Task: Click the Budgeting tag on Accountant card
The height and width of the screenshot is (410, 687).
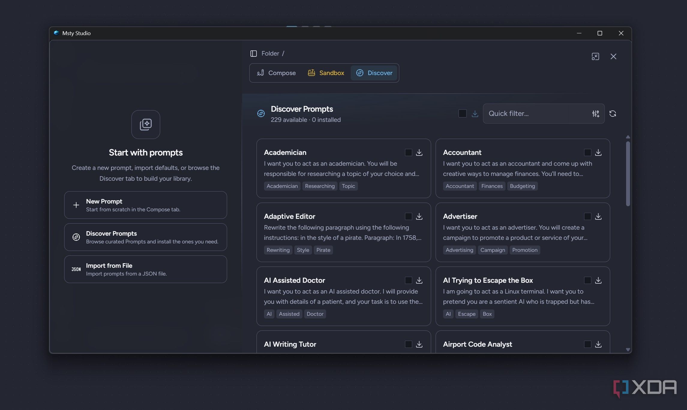Action: tap(522, 186)
